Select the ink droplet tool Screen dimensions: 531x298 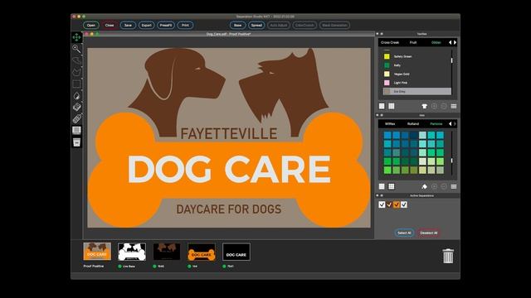click(76, 96)
